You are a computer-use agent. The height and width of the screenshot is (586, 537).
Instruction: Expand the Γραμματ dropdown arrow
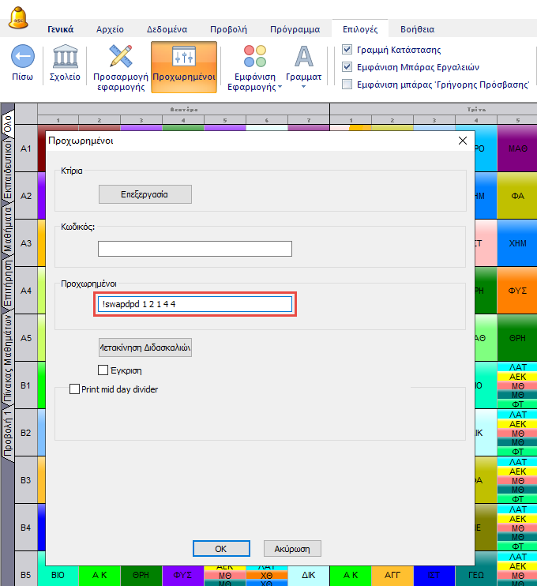(304, 87)
